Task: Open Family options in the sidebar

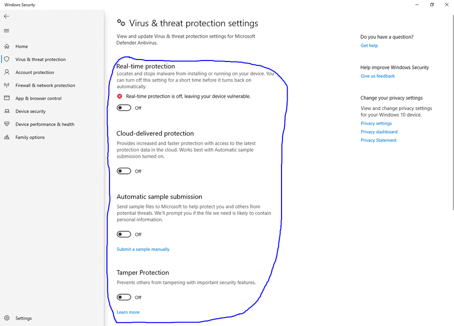Action: pyautogui.click(x=30, y=137)
